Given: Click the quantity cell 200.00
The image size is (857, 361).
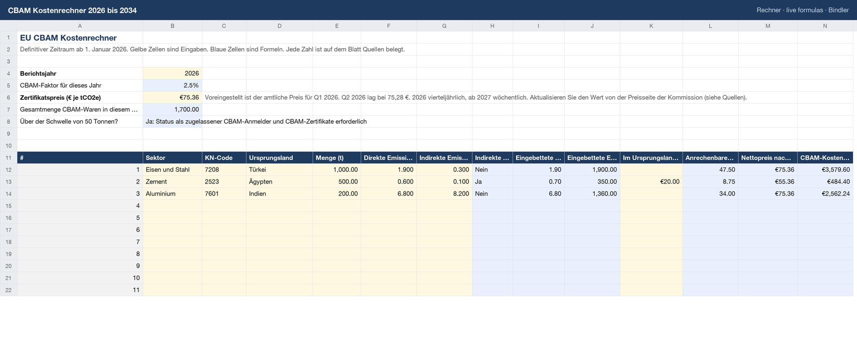Looking at the screenshot, I should point(337,194).
